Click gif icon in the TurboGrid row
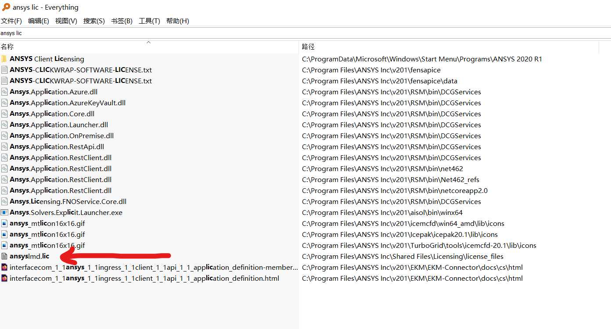The width and height of the screenshot is (611, 329). tap(4, 245)
